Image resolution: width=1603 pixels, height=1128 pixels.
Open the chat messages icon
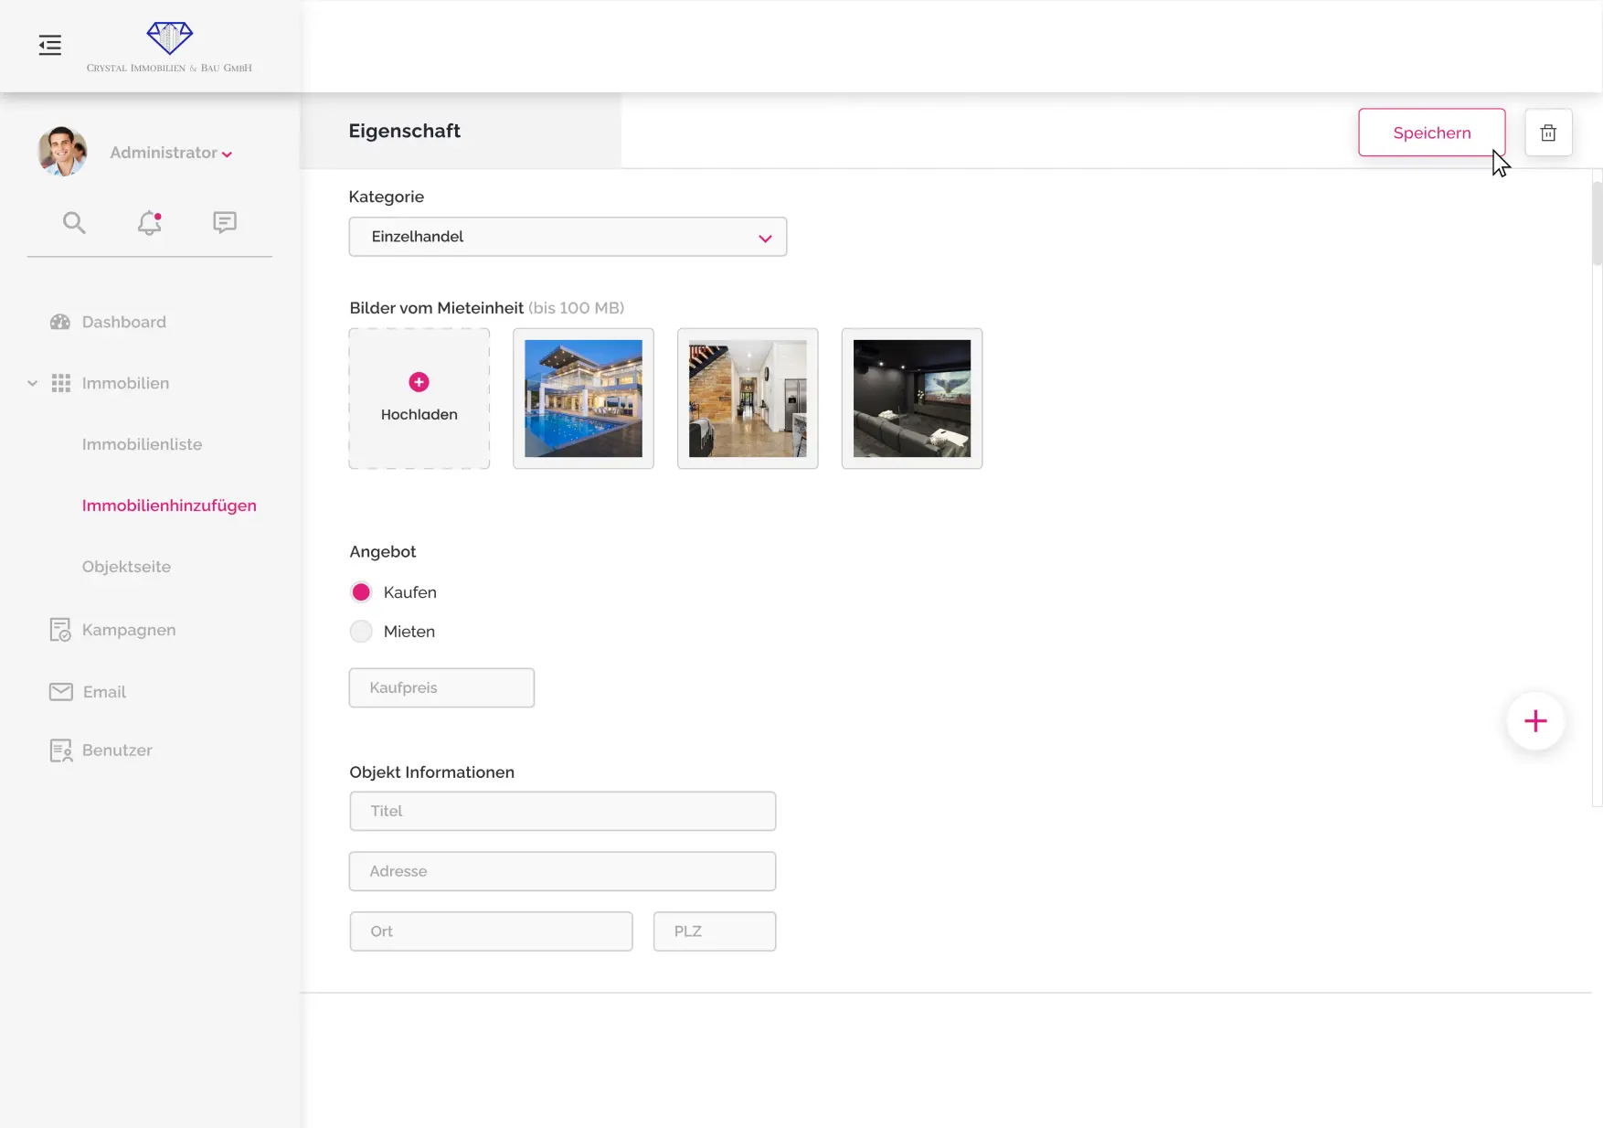click(224, 222)
